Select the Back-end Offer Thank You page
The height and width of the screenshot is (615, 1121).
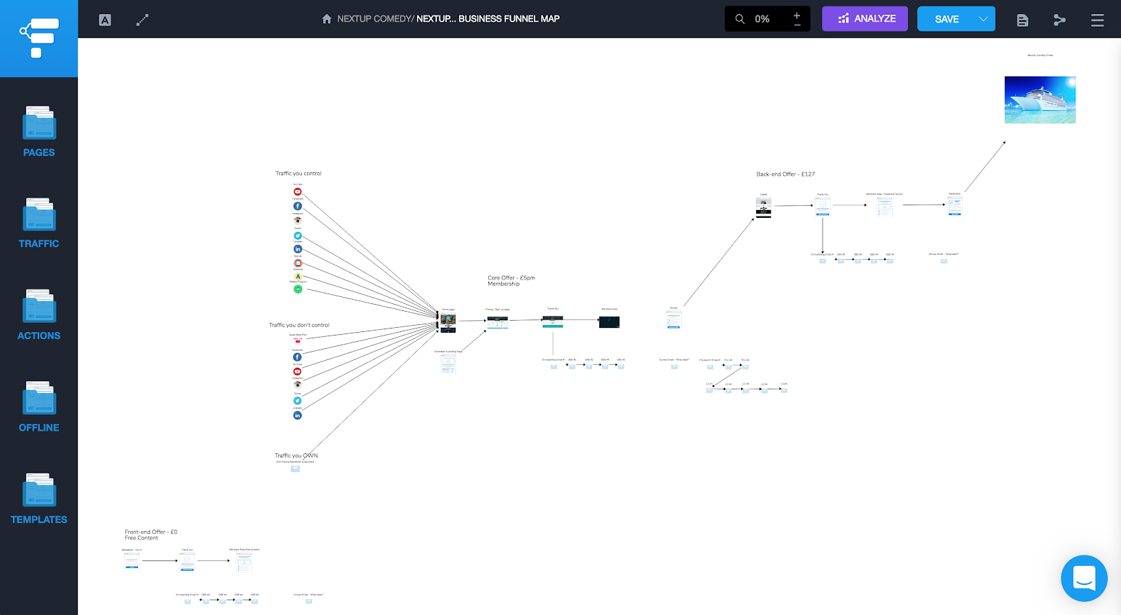(x=823, y=207)
